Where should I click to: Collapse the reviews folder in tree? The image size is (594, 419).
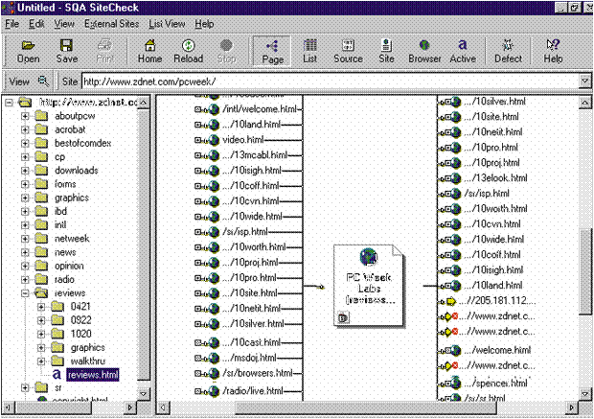coord(25,292)
